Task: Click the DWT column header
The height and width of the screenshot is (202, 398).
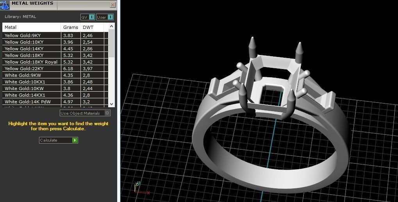Action: click(x=92, y=27)
